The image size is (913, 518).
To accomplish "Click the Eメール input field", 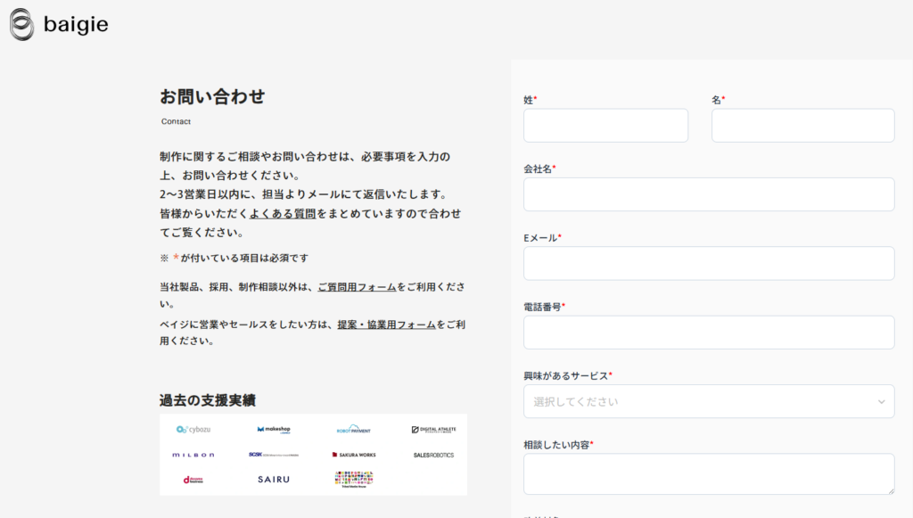I will pos(709,264).
